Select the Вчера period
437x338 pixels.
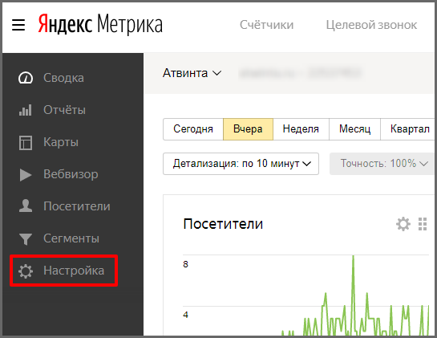click(248, 129)
